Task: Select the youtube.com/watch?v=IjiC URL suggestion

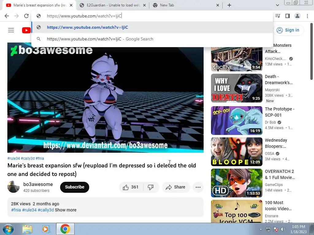Action: [x=152, y=27]
